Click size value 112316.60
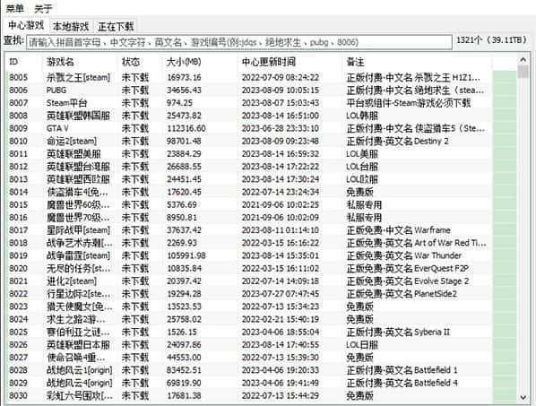The width and height of the screenshot is (536, 406). [x=186, y=128]
